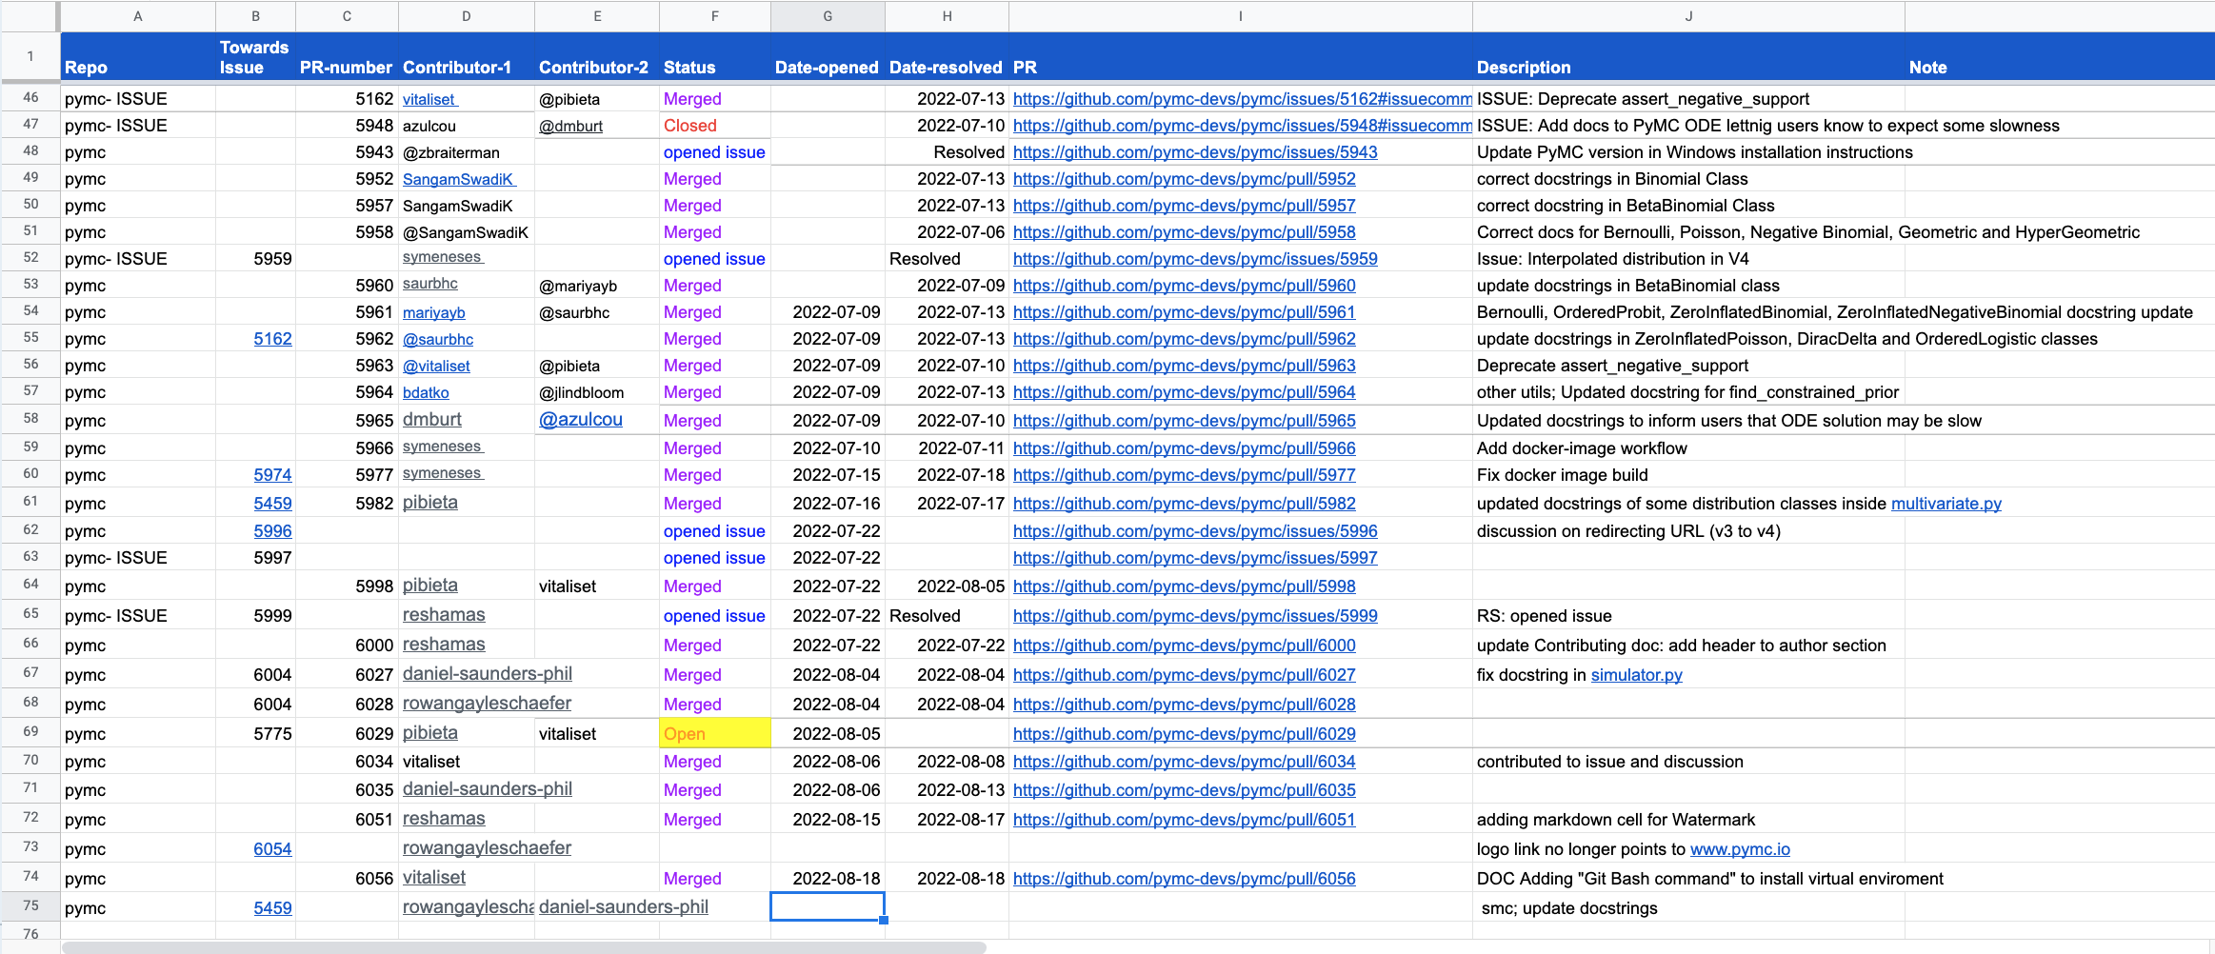Click issue link 5974 in Towards Issue
Screen dimensions: 2215x954
[x=272, y=475]
